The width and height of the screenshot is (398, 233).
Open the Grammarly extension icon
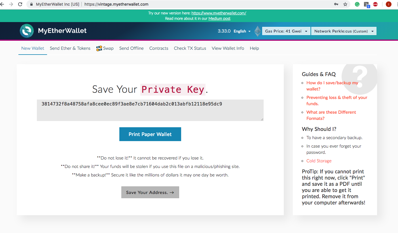pos(357,4)
